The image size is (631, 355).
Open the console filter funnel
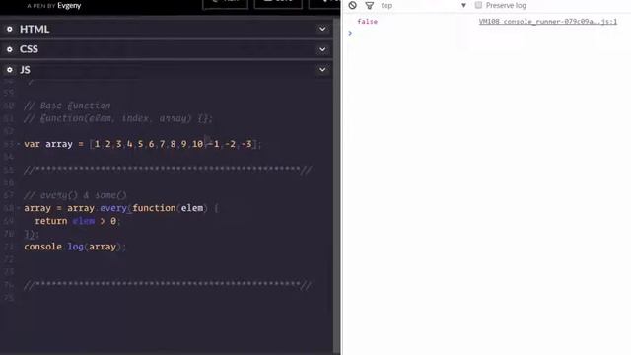point(369,5)
